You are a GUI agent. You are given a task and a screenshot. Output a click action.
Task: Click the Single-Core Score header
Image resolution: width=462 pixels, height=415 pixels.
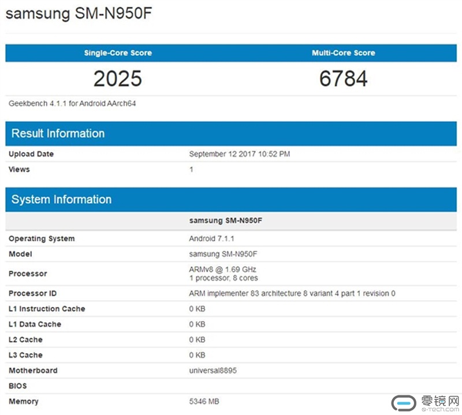click(x=118, y=53)
